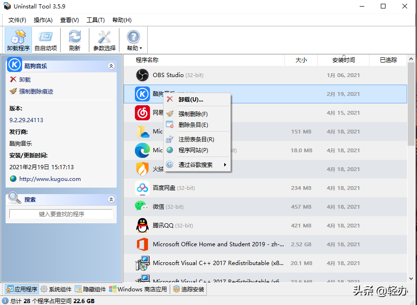
Task: Click version number 9.2.29.24113
Action: pyautogui.click(x=26, y=120)
